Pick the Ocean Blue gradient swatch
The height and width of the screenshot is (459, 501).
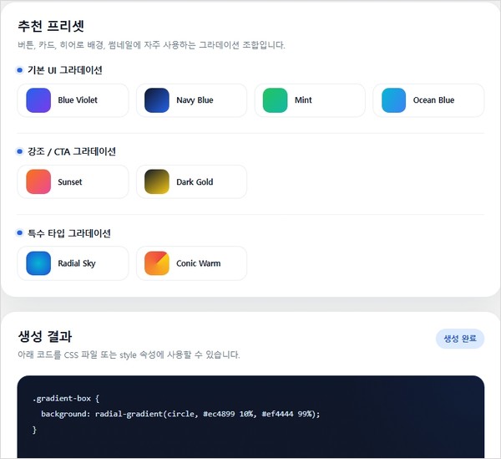(393, 100)
